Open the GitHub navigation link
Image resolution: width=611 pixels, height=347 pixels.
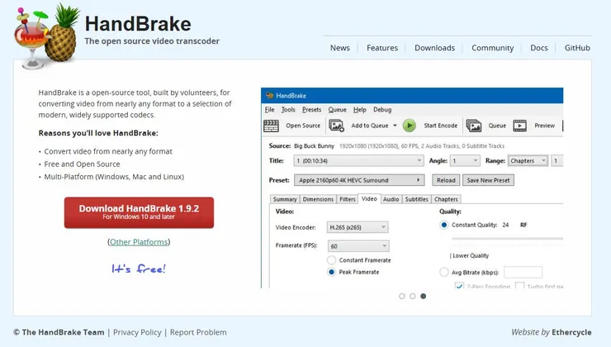[577, 48]
